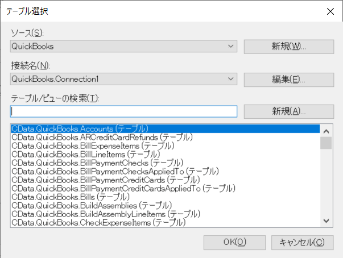This screenshot has width=343, height=258.
Task: Confirm with the OK(O) button
Action: click(x=234, y=242)
